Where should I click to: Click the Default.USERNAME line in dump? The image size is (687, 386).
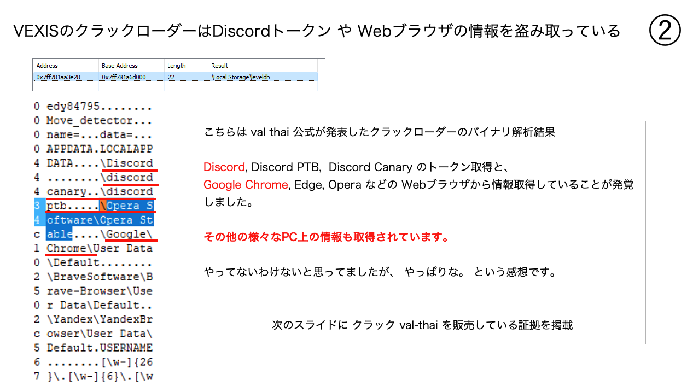[99, 348]
